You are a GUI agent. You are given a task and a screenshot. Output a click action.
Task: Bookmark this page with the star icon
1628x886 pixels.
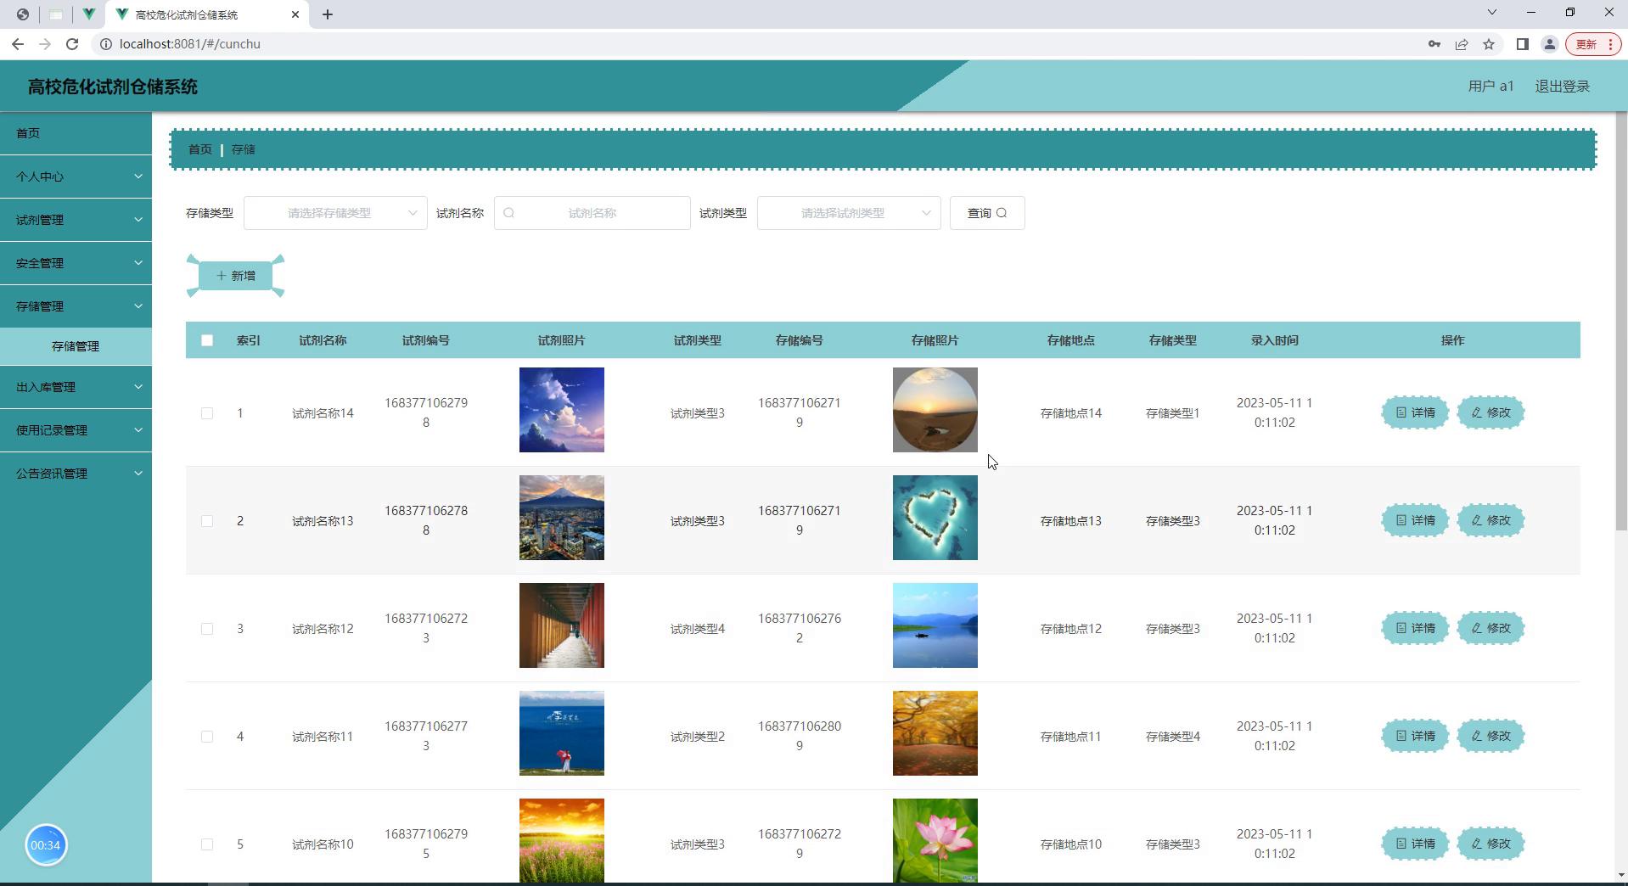(1489, 44)
